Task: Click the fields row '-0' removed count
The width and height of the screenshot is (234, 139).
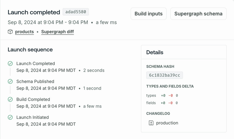Action: tap(171, 103)
